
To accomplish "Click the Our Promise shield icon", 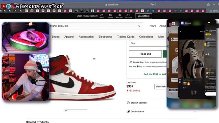I will click(128, 111).
